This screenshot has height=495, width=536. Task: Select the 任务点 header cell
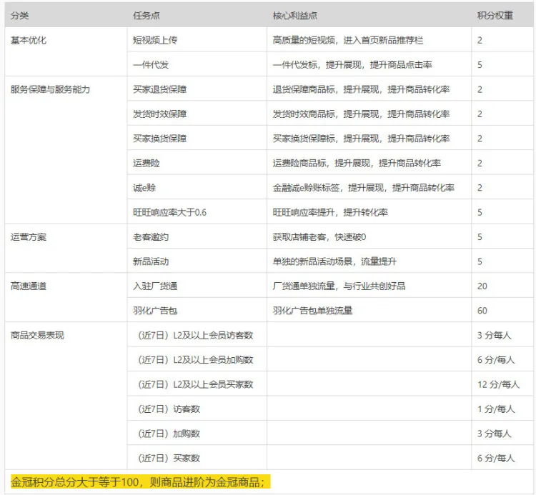197,16
